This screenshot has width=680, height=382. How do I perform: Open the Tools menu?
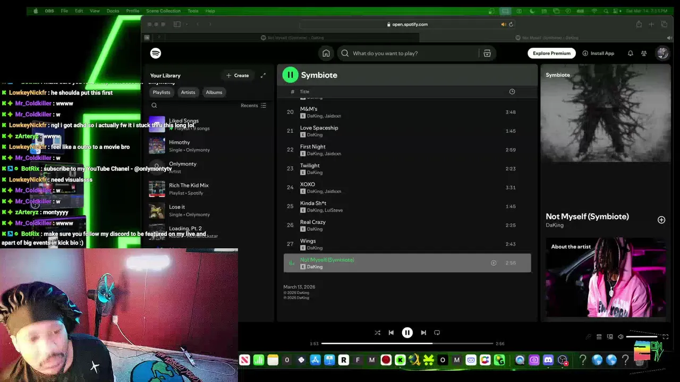pos(193,11)
